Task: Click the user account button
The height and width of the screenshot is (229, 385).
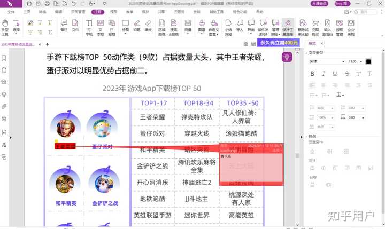Action: [342, 3]
